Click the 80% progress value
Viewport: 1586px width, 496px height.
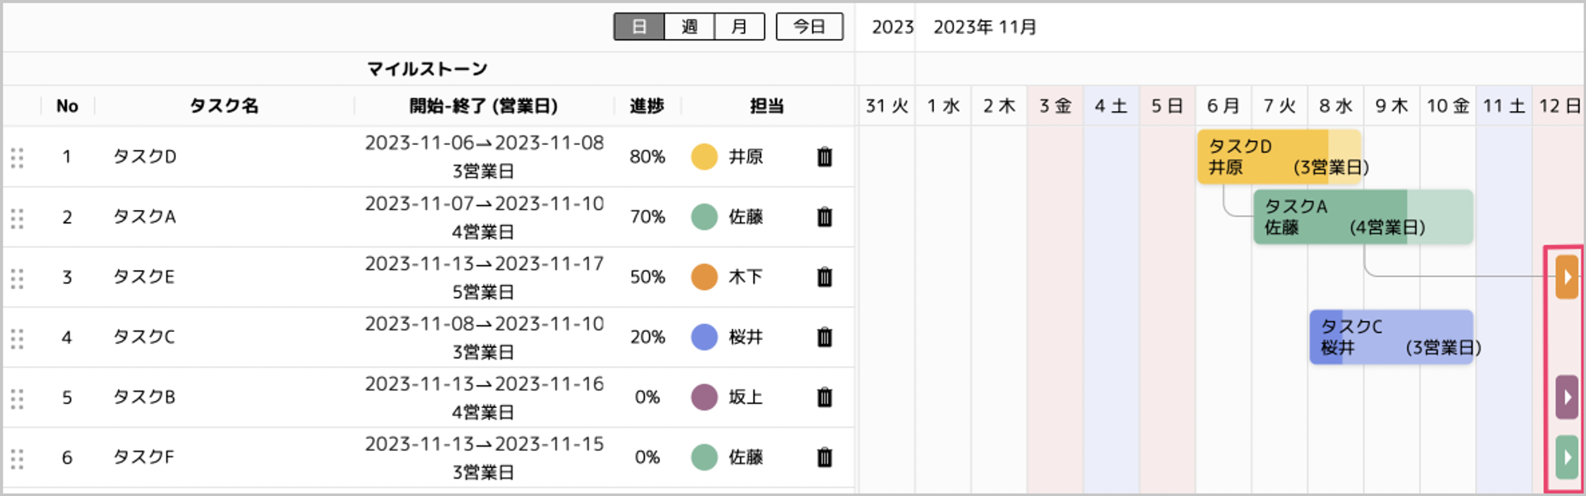(x=647, y=157)
